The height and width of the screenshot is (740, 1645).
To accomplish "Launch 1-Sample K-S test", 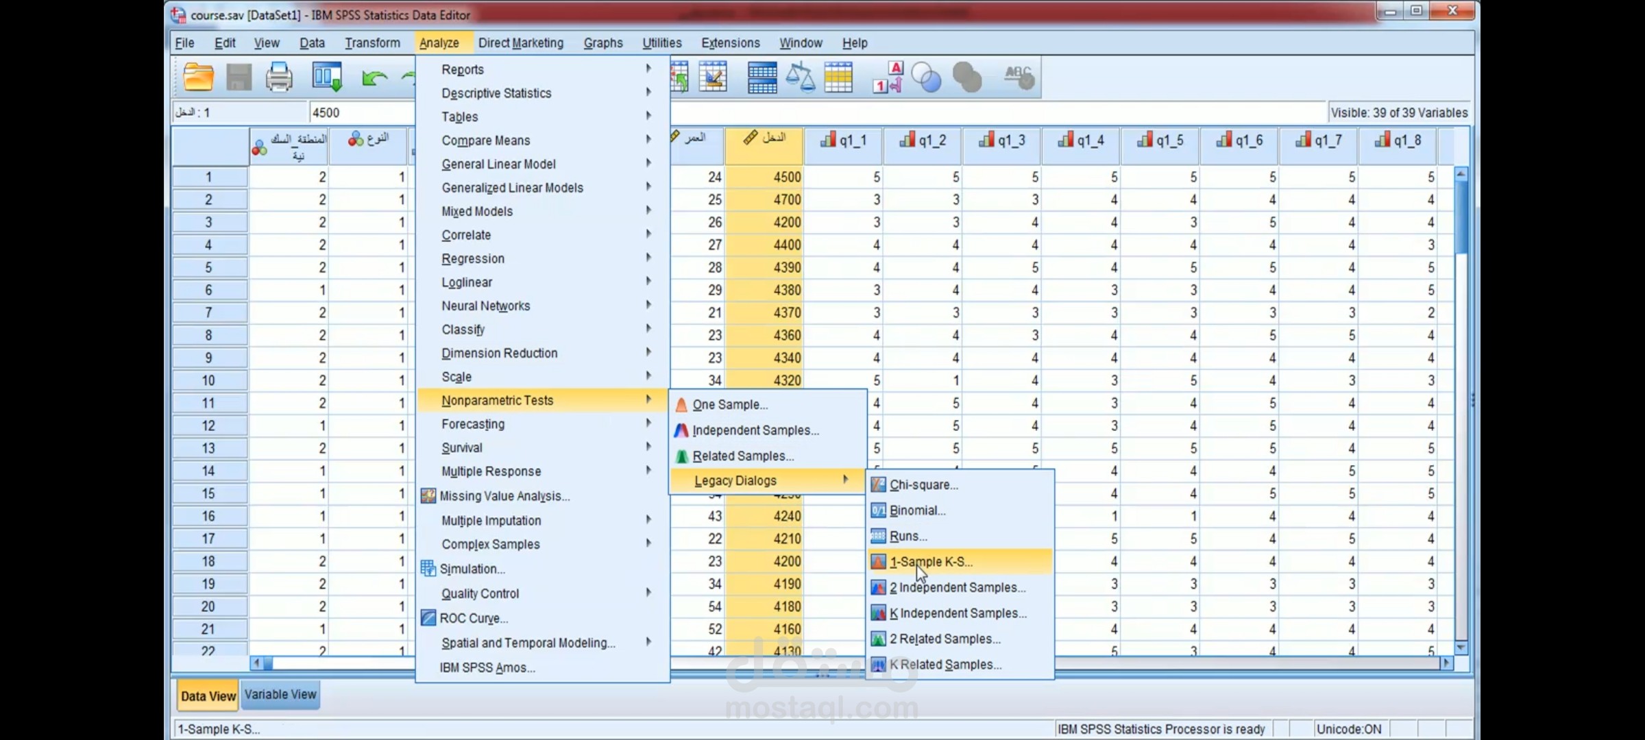I will [931, 561].
